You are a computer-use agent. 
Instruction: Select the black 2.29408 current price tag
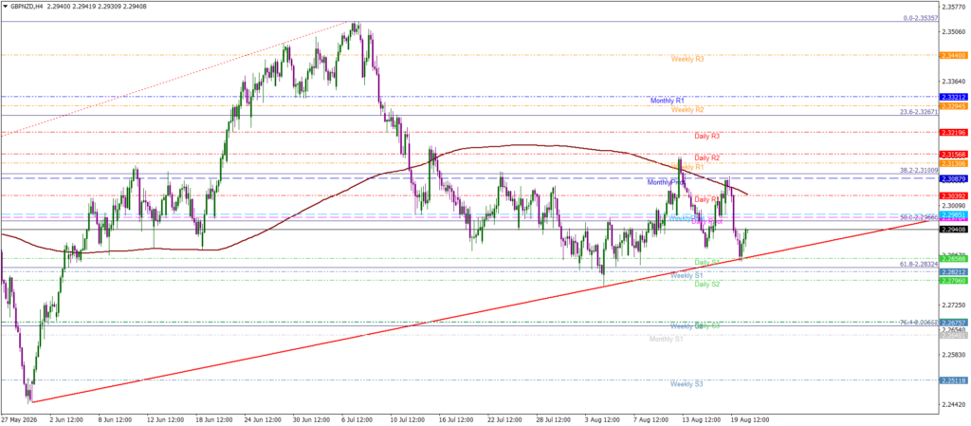[x=954, y=230]
